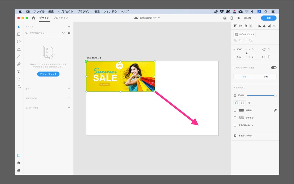This screenshot has height=184, width=294.
Task: Uncheck the 書き出しマーク checkbox
Action: [x=235, y=136]
